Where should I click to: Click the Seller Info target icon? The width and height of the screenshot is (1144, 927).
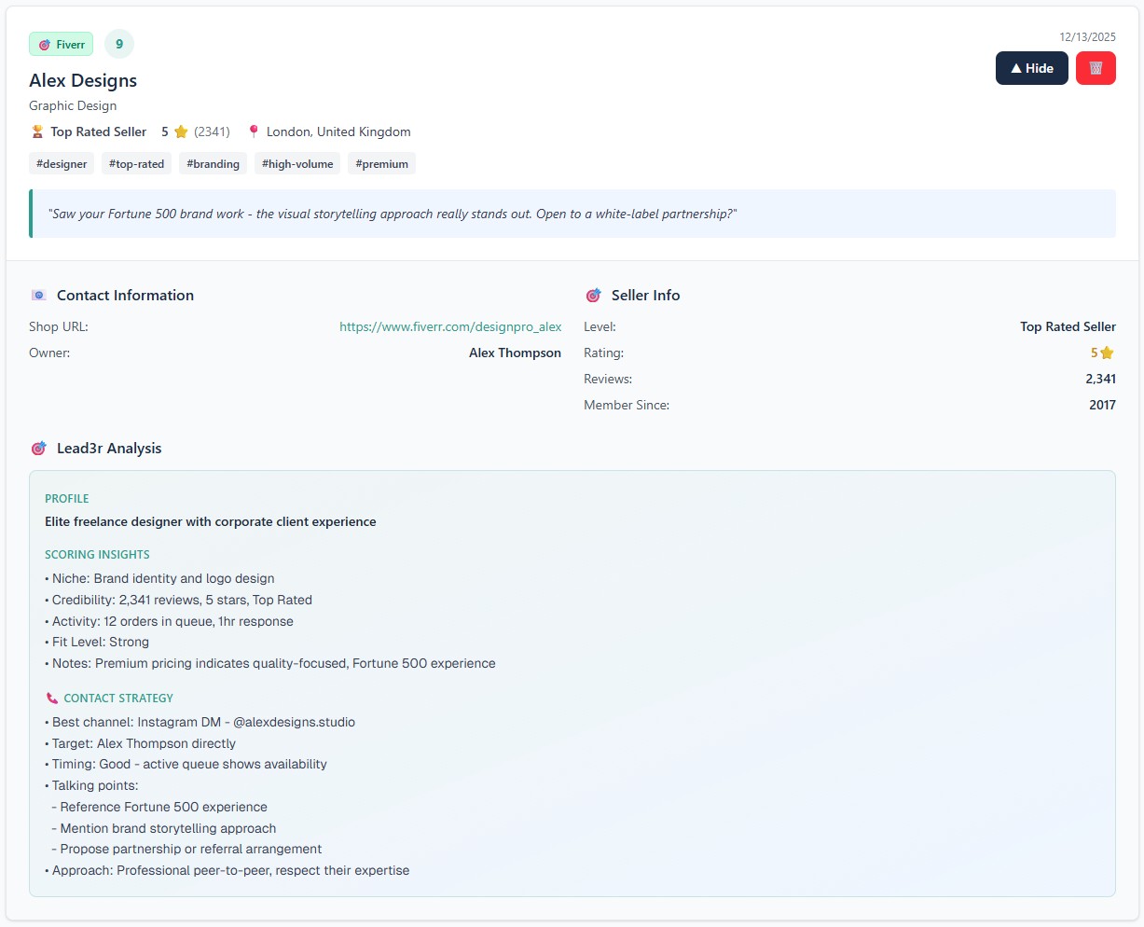coord(593,296)
